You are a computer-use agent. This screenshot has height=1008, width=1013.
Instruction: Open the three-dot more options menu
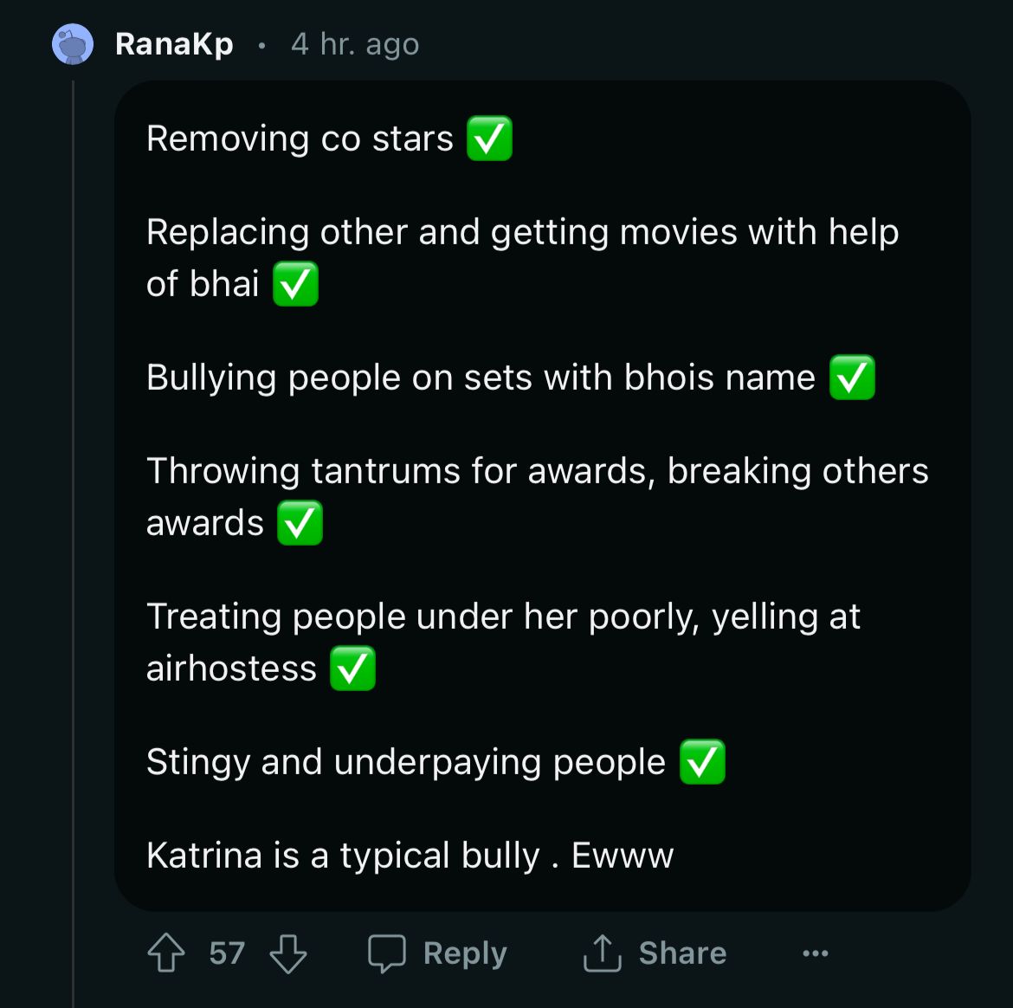click(815, 953)
